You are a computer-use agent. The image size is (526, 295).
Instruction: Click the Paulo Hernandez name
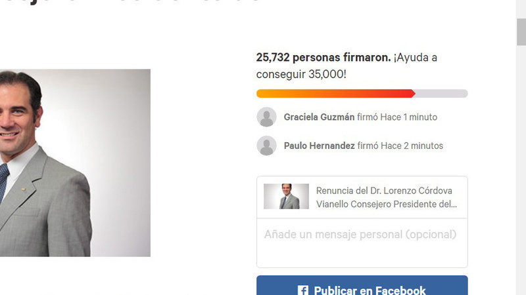pyautogui.click(x=320, y=146)
